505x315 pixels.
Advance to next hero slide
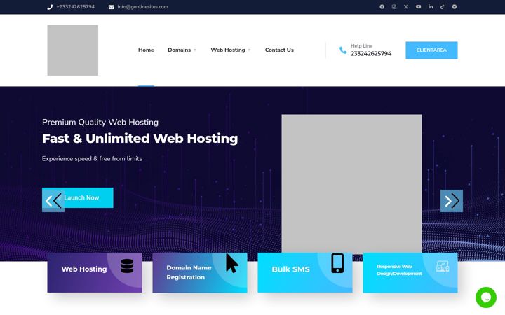point(452,201)
